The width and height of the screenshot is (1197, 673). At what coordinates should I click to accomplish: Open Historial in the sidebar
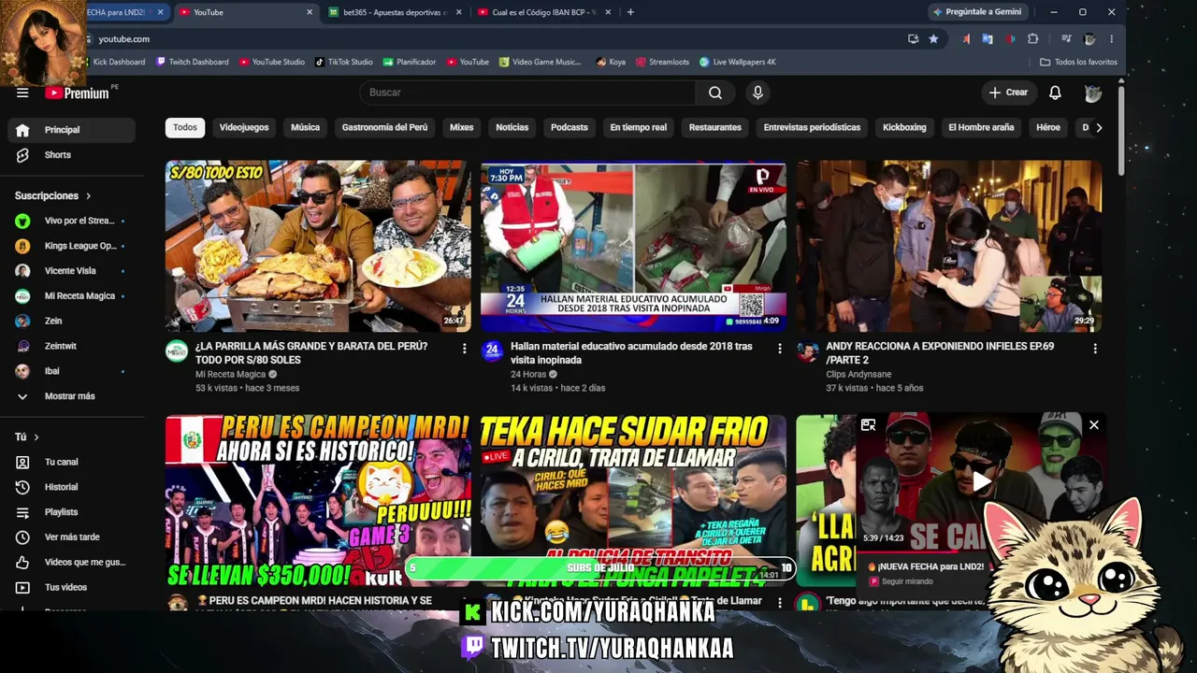click(x=71, y=487)
